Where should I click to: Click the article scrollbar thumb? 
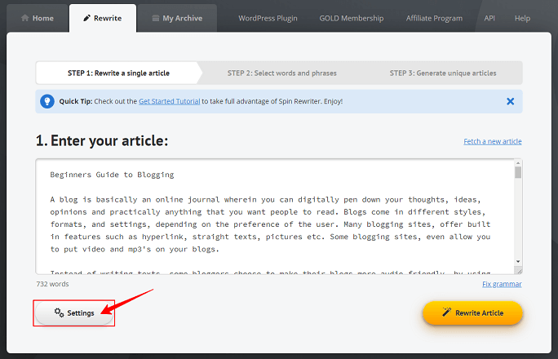[x=518, y=172]
